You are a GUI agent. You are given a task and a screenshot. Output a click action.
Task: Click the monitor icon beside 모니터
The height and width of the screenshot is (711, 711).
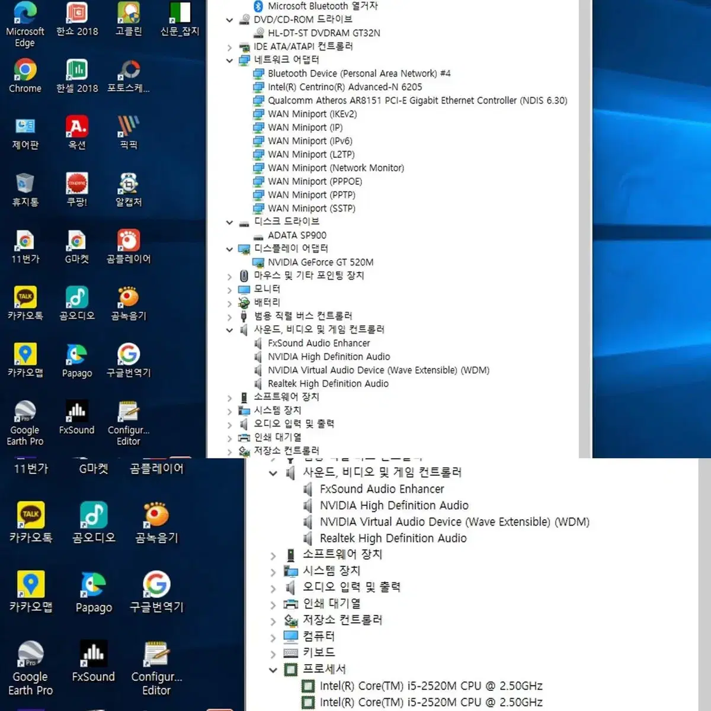pyautogui.click(x=244, y=289)
